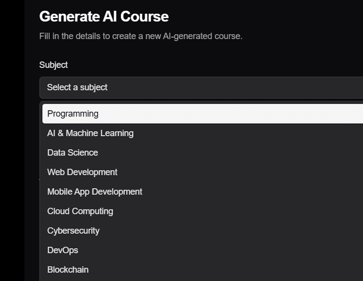Click the Subject field label
This screenshot has width=363, height=281.
coord(53,65)
